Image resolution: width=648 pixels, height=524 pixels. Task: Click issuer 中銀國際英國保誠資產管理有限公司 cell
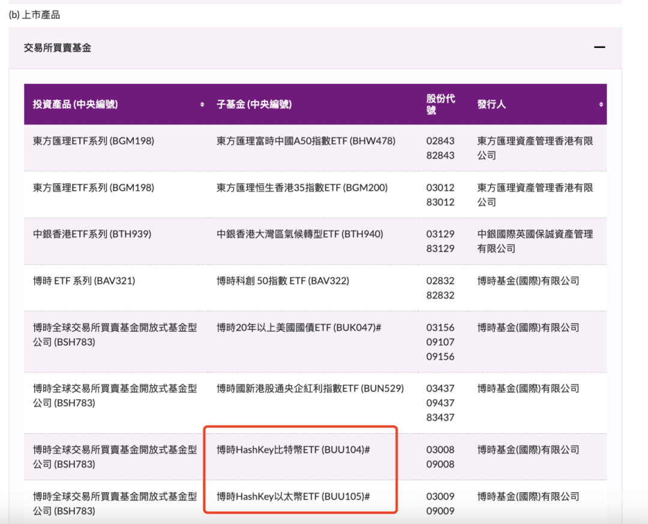535,241
